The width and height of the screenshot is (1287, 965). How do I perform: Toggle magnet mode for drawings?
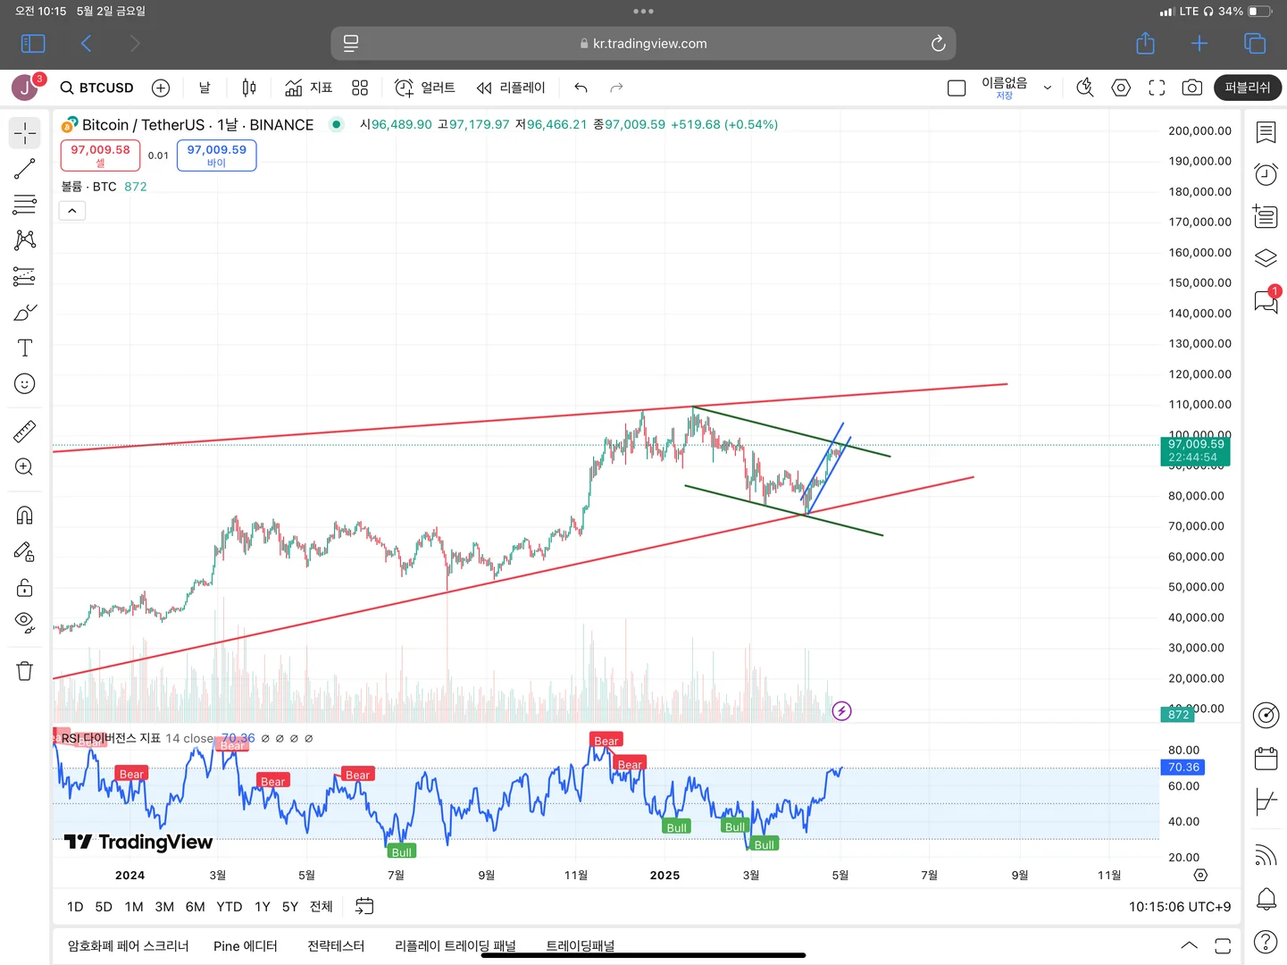25,515
